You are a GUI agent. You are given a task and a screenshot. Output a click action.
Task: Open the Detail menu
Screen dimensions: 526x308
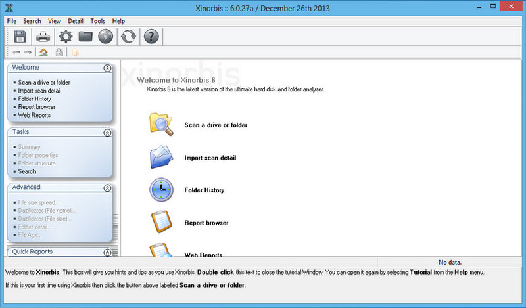[76, 21]
